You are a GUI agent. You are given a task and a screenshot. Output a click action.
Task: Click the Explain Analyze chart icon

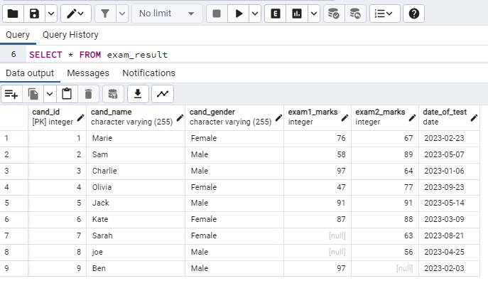tap(297, 14)
